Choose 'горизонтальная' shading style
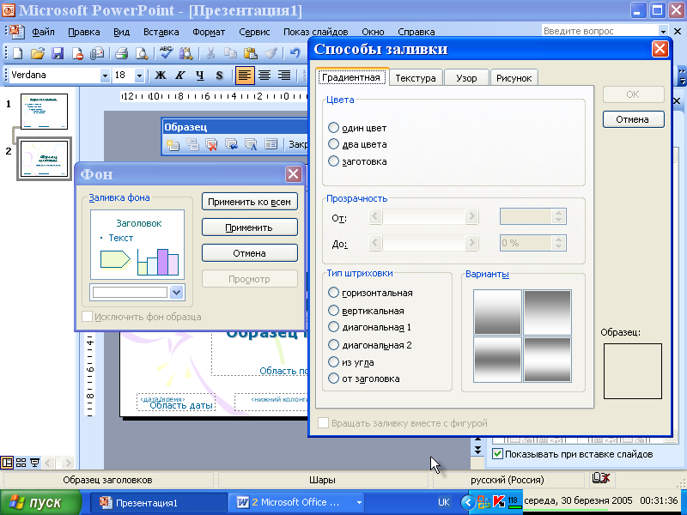Screen dimensions: 687x515 [x=333, y=292]
